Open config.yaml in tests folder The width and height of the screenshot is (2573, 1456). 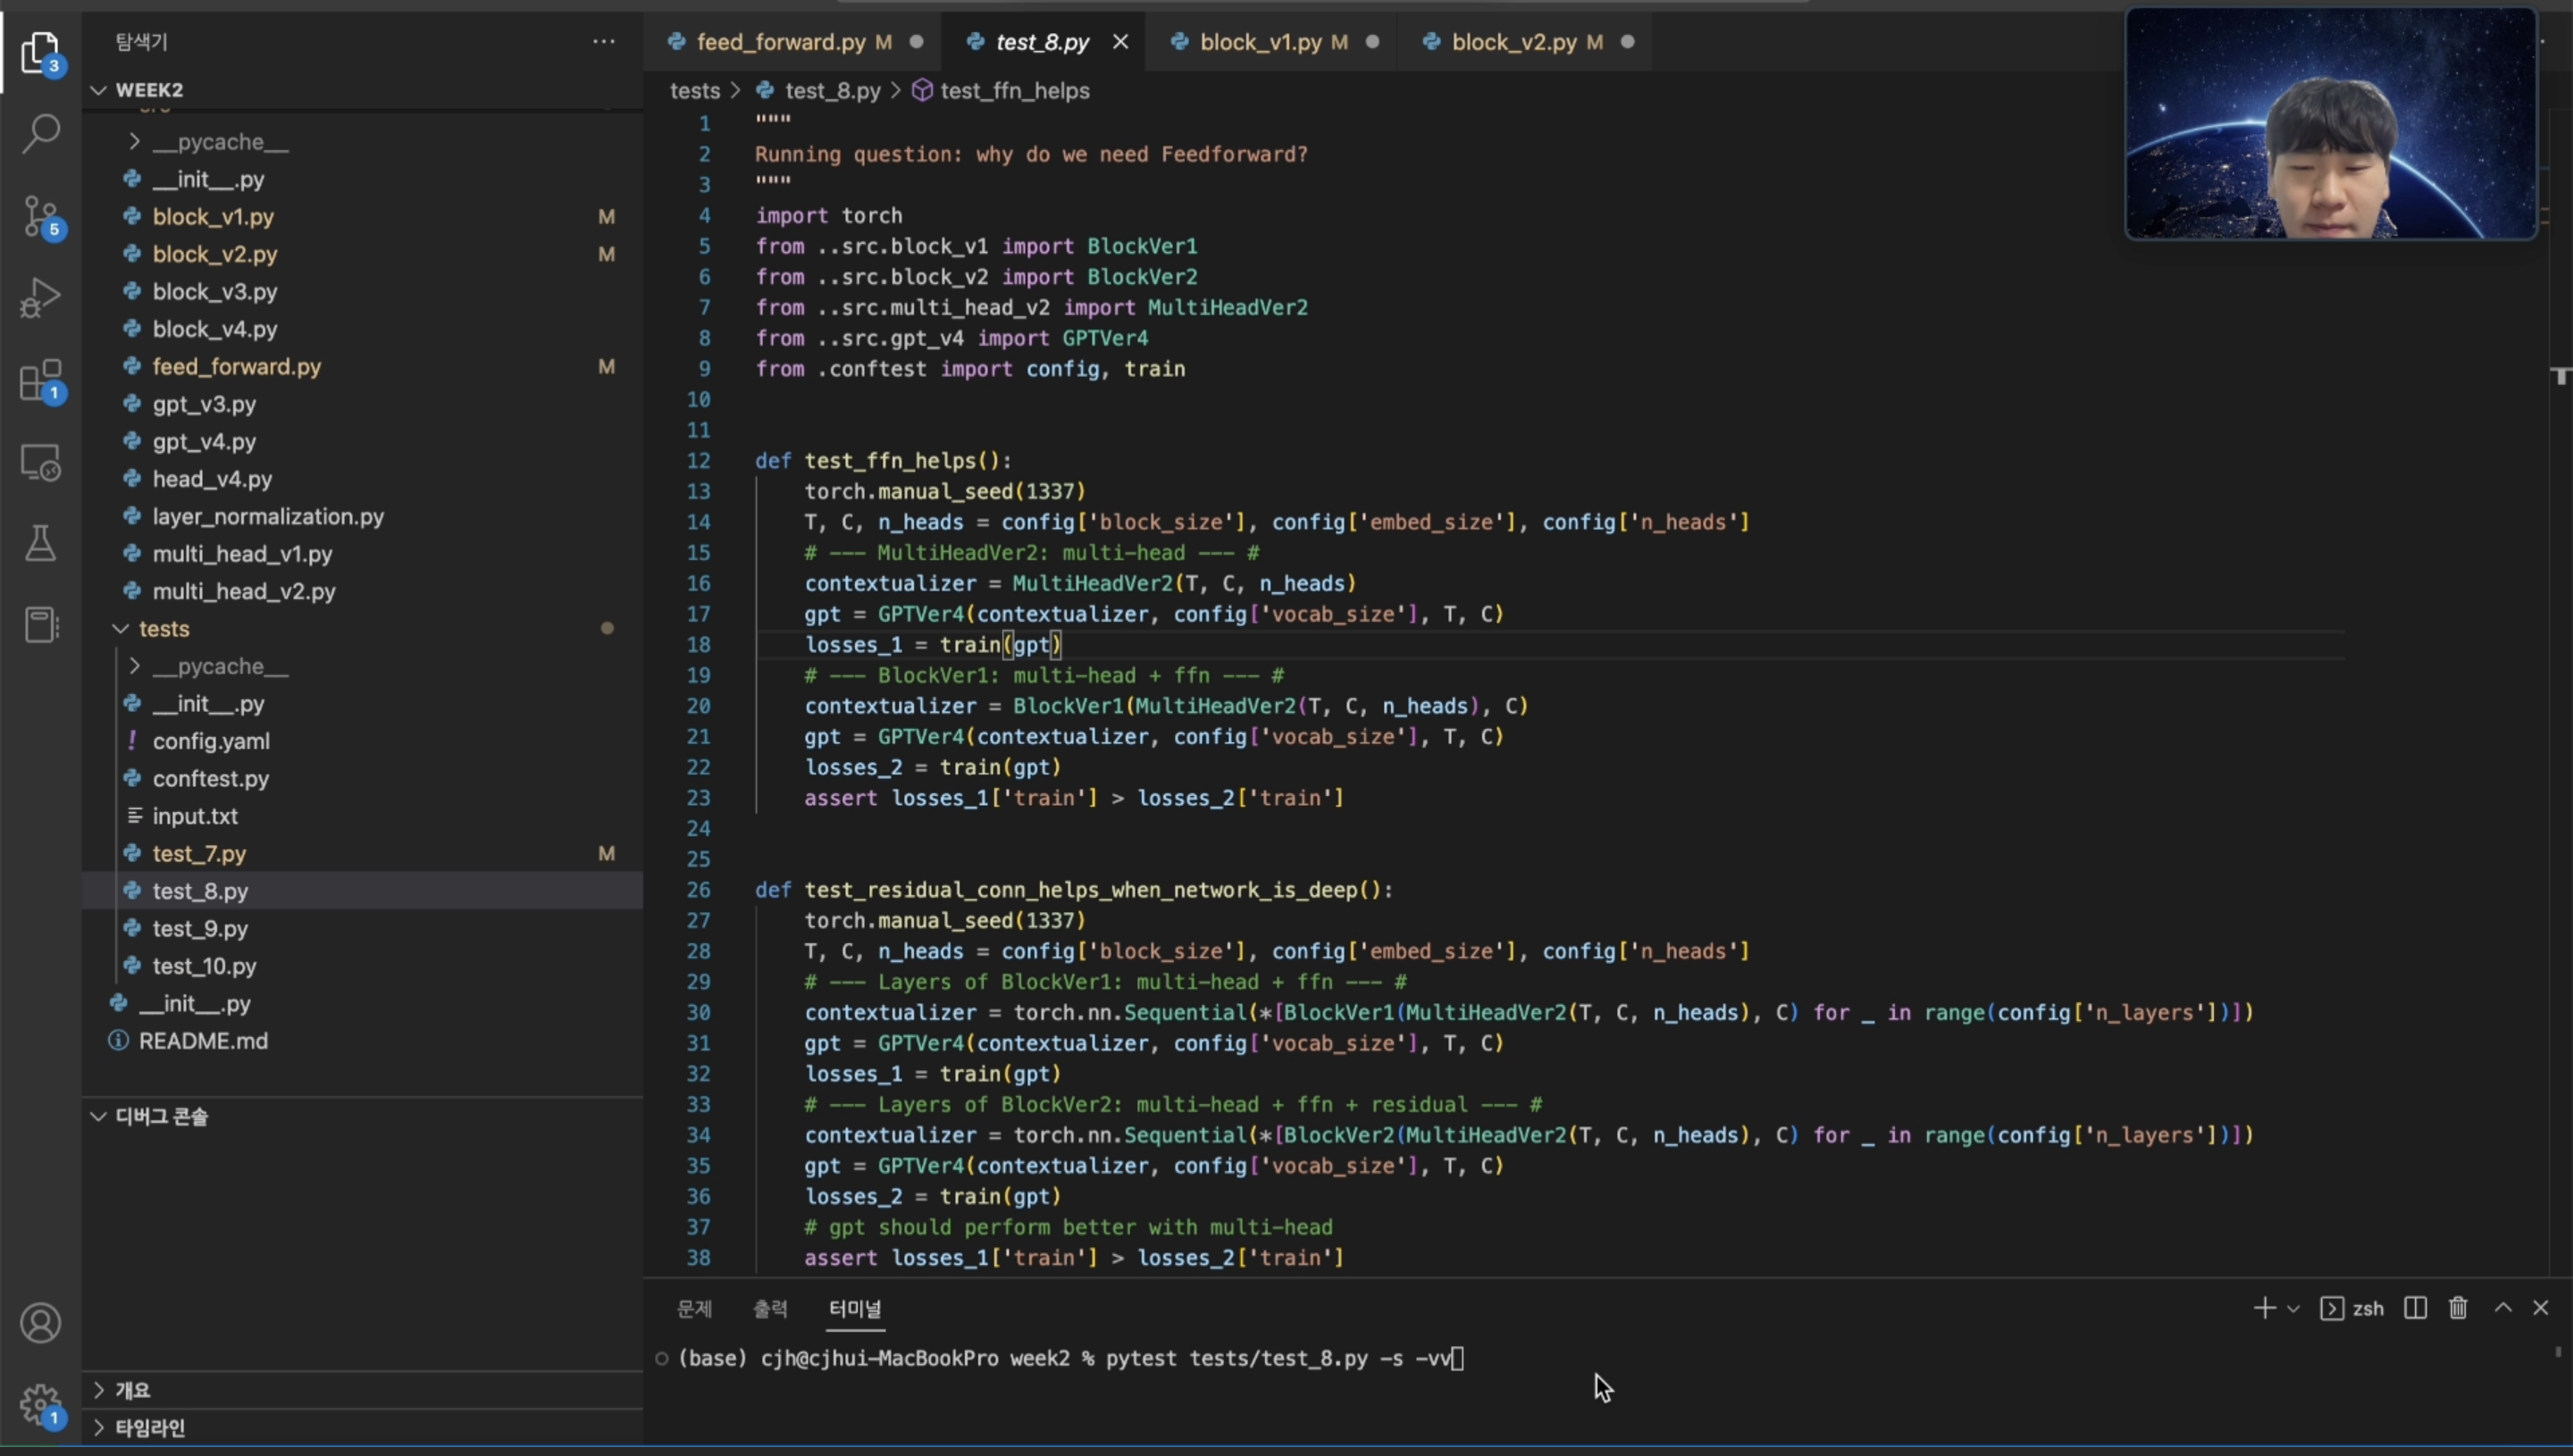pos(362,741)
